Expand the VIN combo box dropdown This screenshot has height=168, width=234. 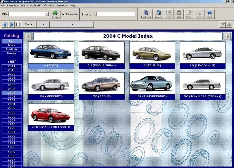point(47,14)
